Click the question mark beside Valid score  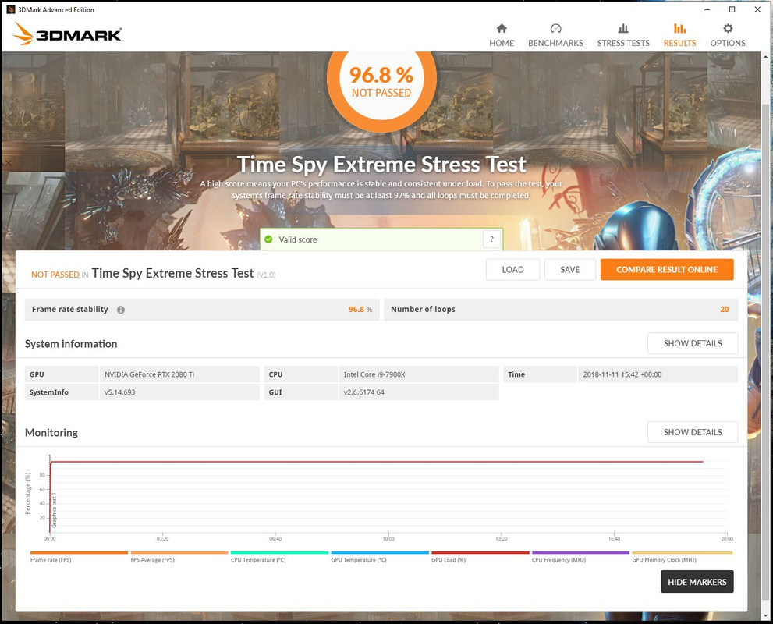tap(491, 239)
